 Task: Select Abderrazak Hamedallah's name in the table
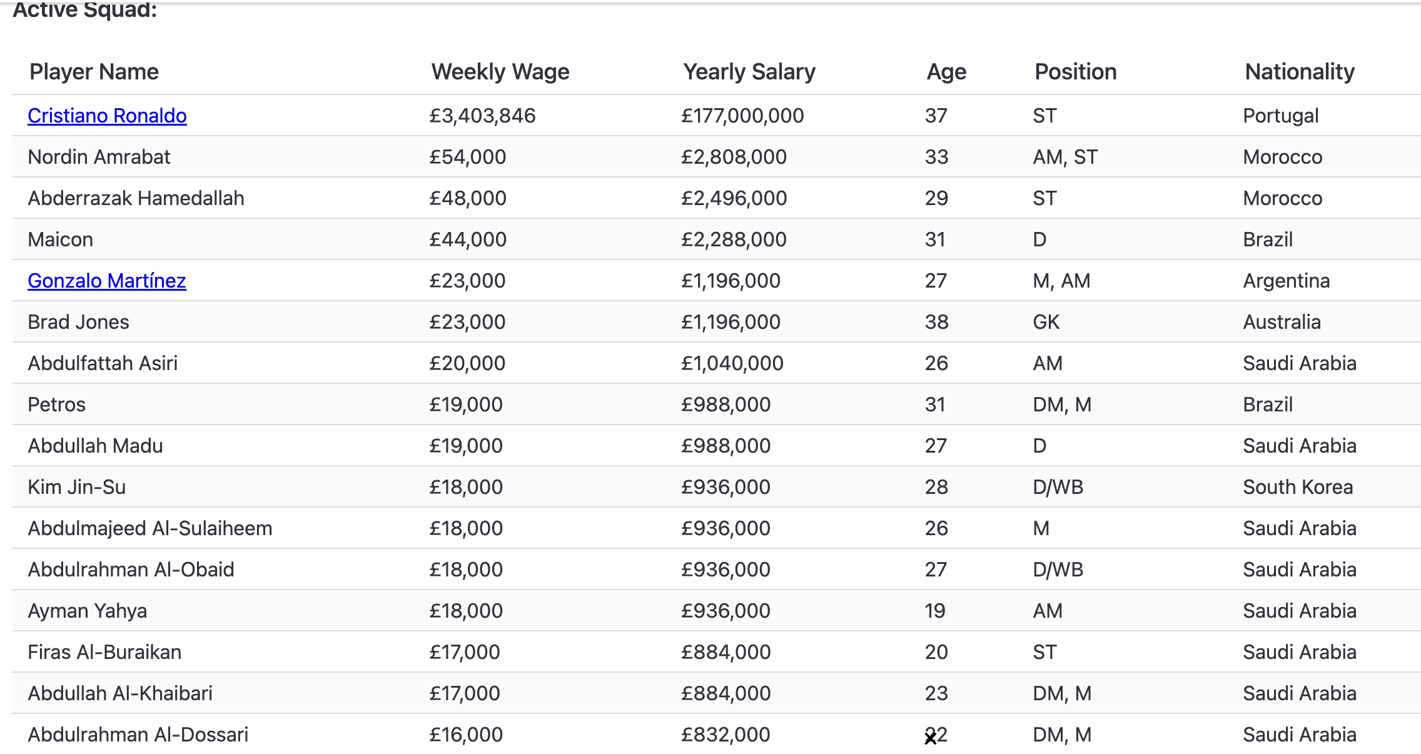136,198
